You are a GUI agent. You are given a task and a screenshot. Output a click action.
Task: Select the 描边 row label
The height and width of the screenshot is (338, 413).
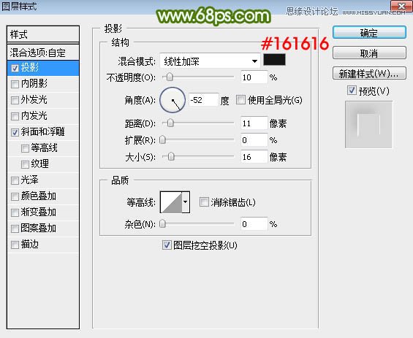[x=30, y=245]
